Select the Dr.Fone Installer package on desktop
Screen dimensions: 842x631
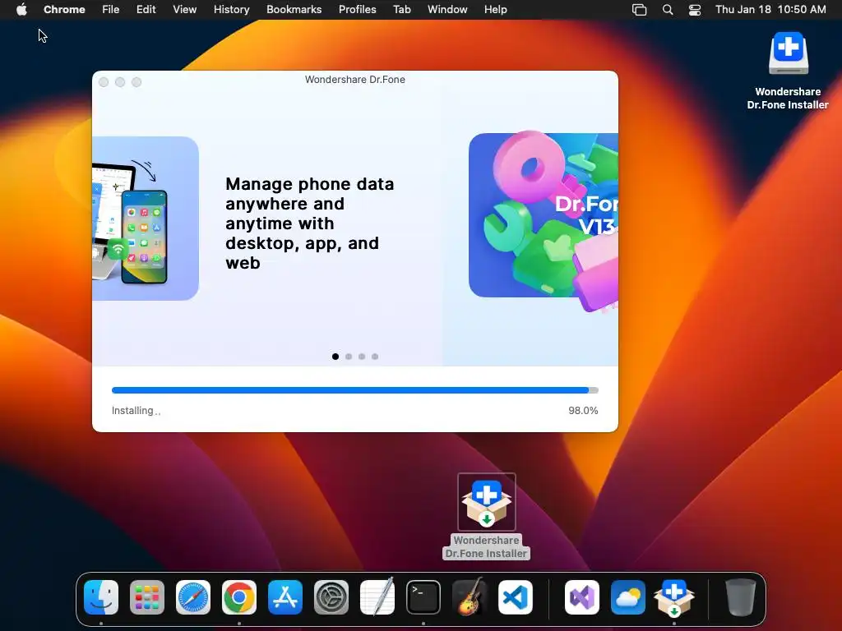coord(487,502)
